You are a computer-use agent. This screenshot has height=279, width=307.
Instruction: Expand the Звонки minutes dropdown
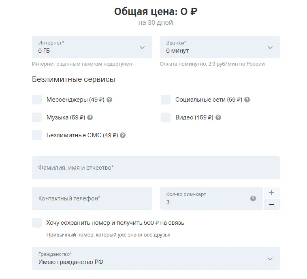click(220, 47)
